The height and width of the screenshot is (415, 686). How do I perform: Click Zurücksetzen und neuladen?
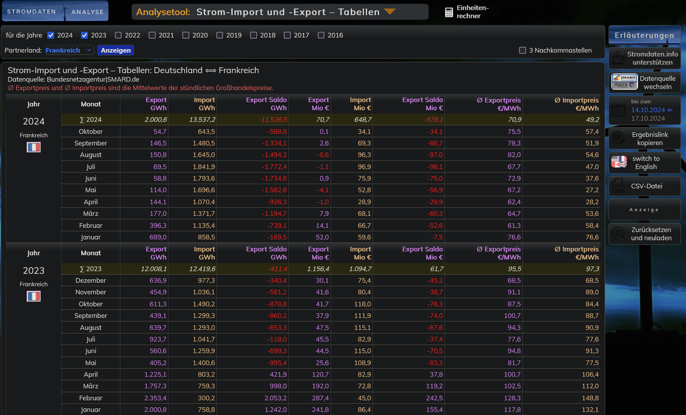coord(645,234)
